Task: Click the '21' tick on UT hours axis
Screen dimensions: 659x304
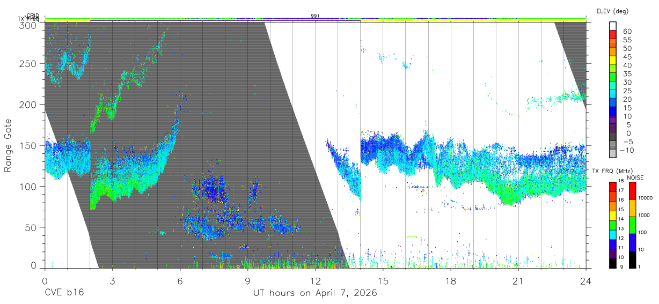Action: click(518, 281)
